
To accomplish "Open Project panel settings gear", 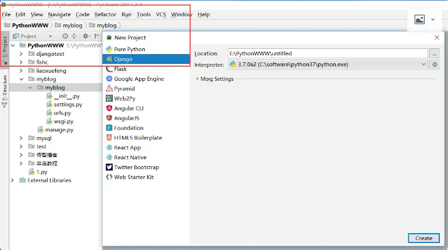I will (86, 36).
